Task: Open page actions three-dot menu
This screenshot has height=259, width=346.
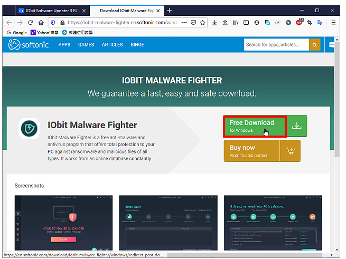Action: [184, 23]
